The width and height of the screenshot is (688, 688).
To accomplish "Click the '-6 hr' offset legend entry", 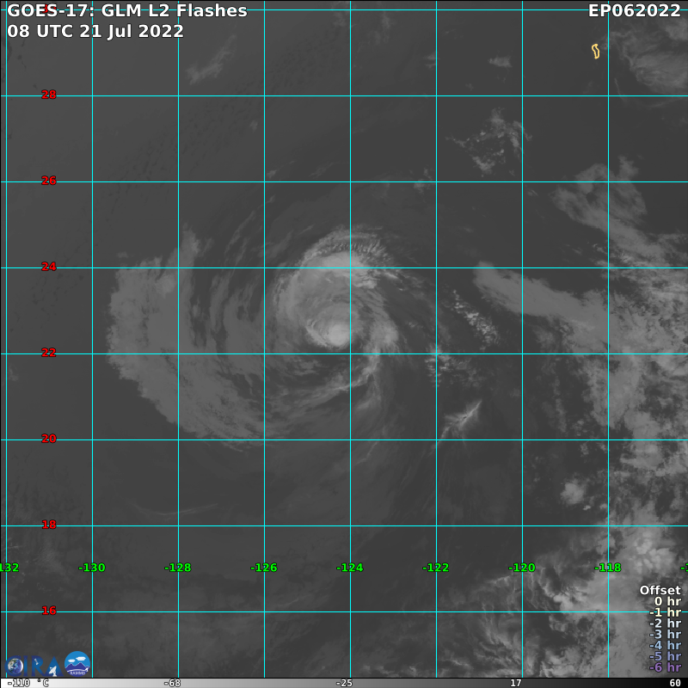I will [x=666, y=667].
